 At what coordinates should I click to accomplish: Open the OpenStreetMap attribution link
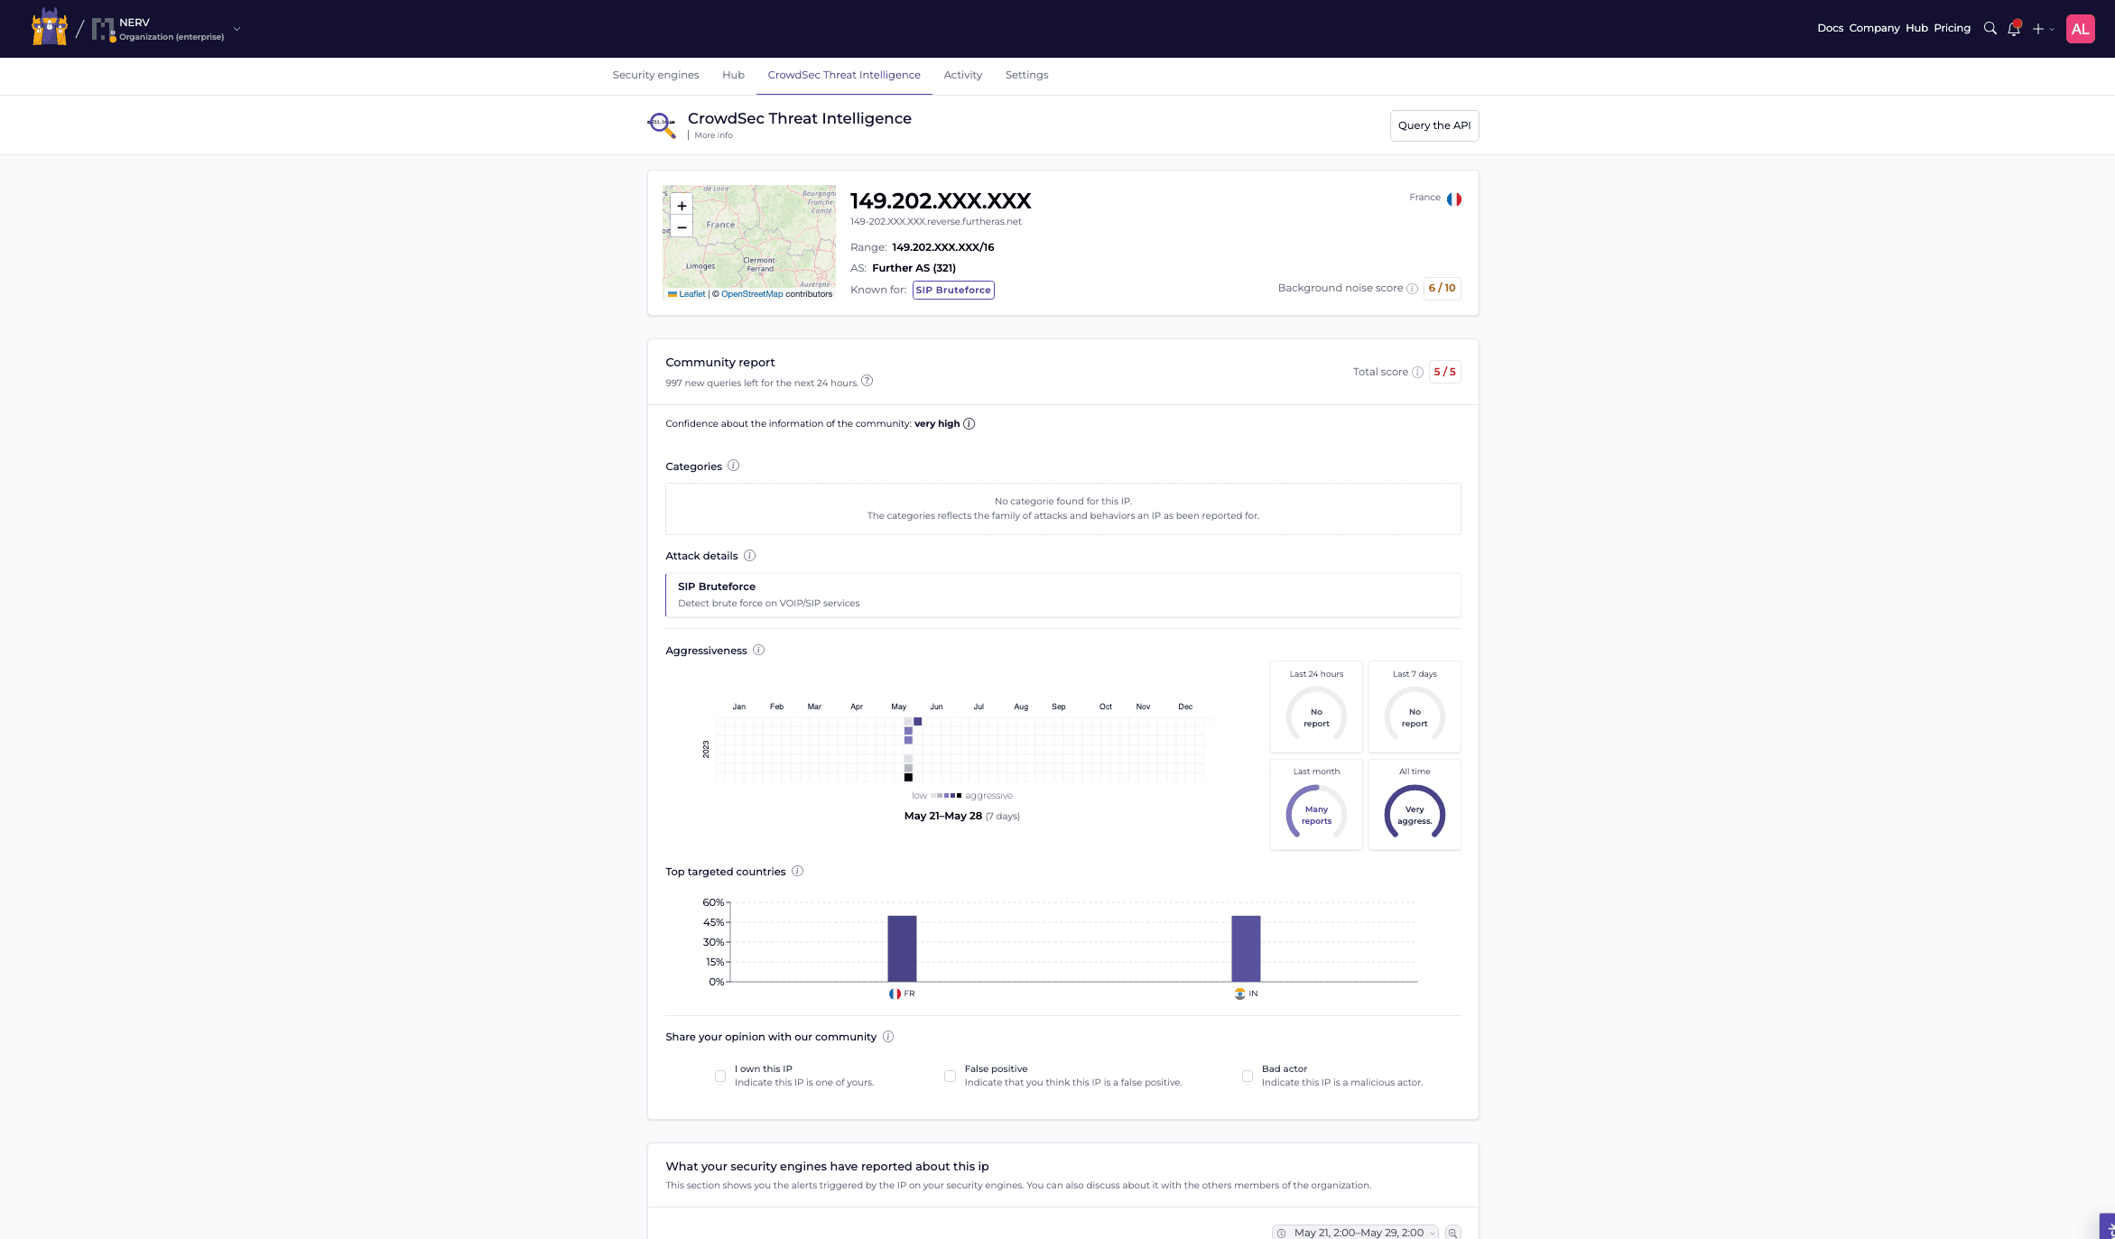(x=752, y=294)
